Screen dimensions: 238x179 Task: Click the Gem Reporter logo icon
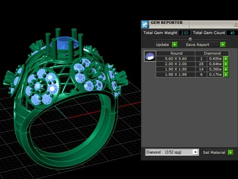pyautogui.click(x=145, y=24)
